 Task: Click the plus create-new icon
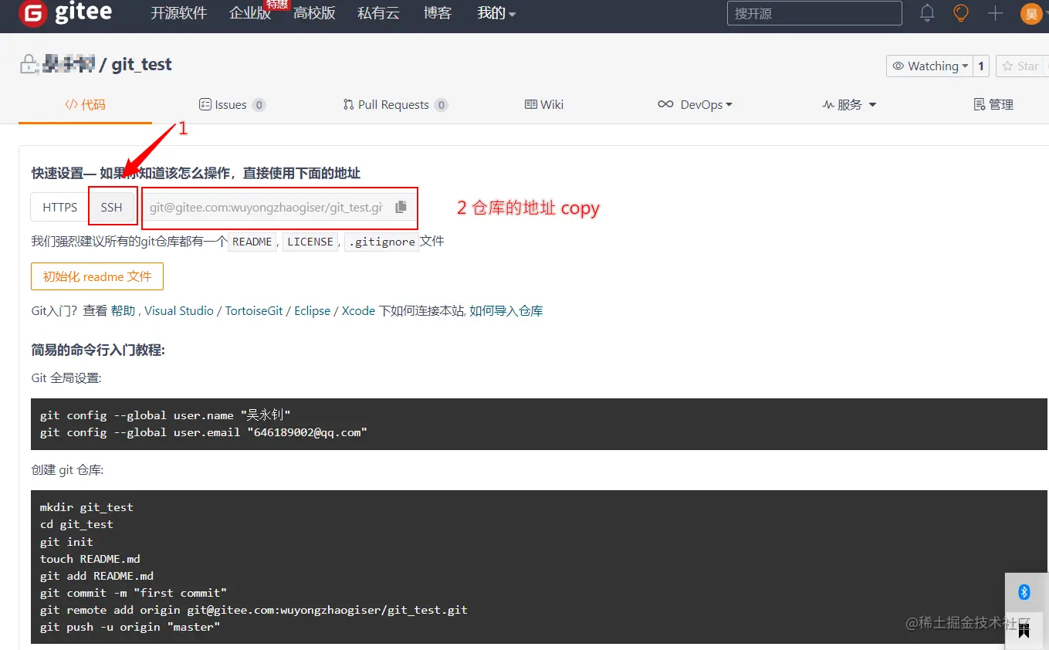click(995, 13)
